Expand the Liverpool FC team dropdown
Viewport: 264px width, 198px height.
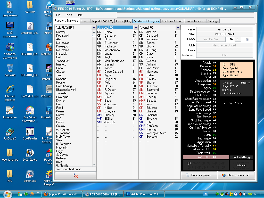pyautogui.click(x=136, y=27)
